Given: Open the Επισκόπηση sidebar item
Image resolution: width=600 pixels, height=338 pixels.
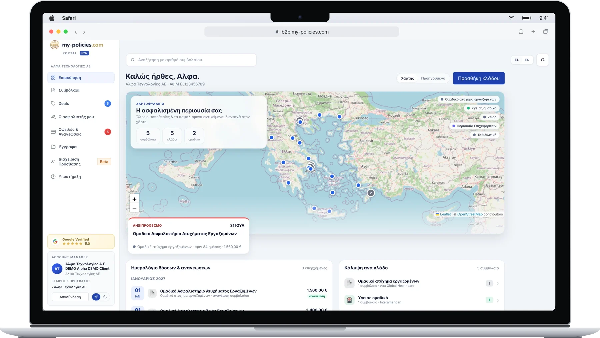Looking at the screenshot, I should (81, 78).
